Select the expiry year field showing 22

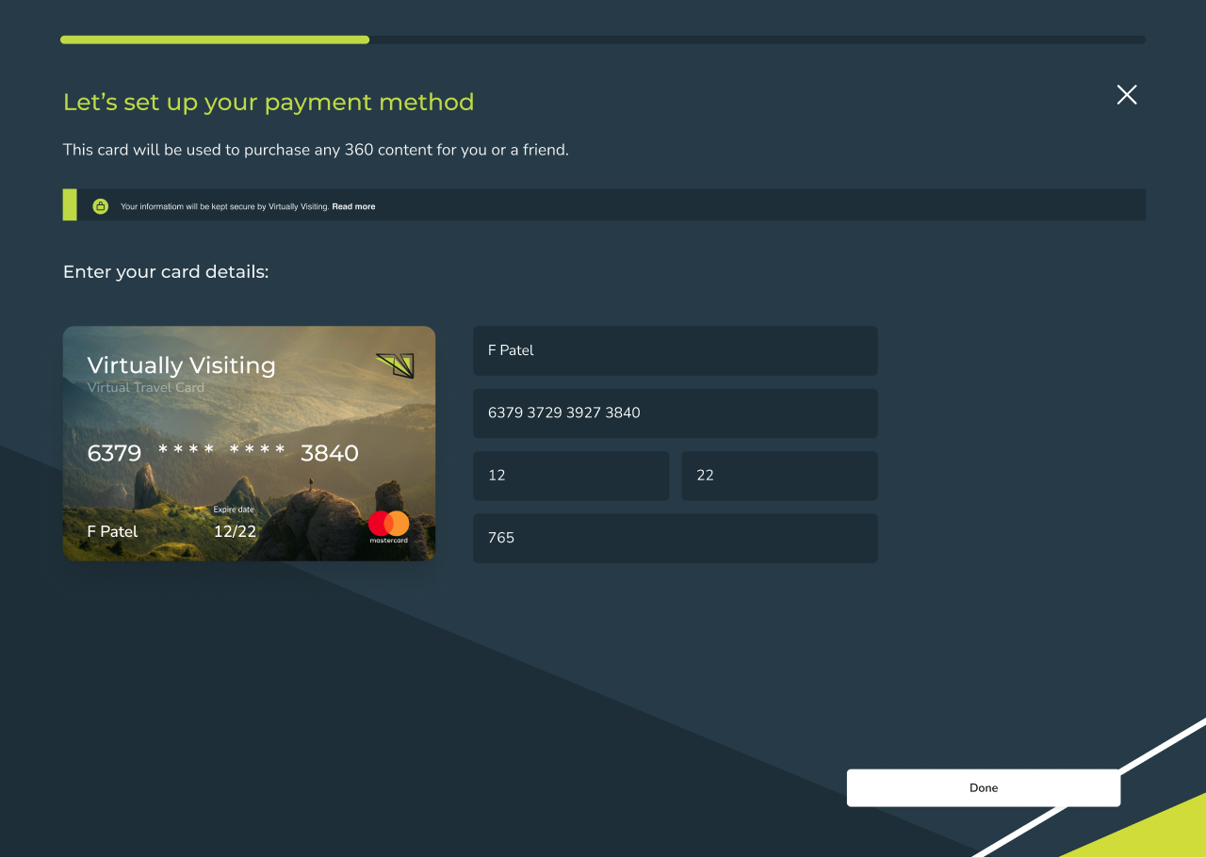[779, 476]
